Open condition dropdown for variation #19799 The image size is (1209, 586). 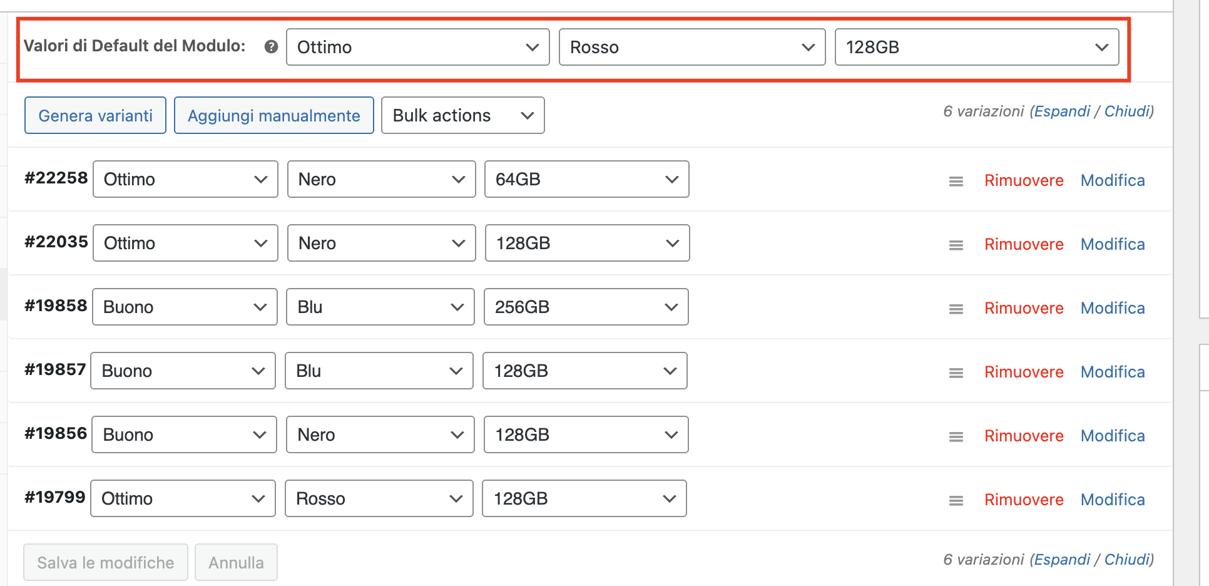tap(183, 498)
